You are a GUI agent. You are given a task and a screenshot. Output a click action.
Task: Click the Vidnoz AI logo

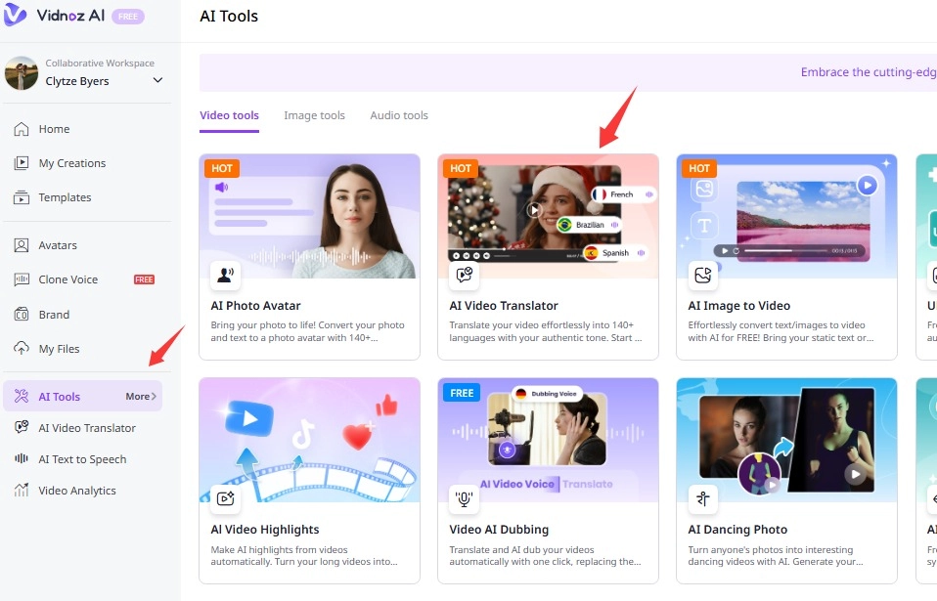[55, 17]
